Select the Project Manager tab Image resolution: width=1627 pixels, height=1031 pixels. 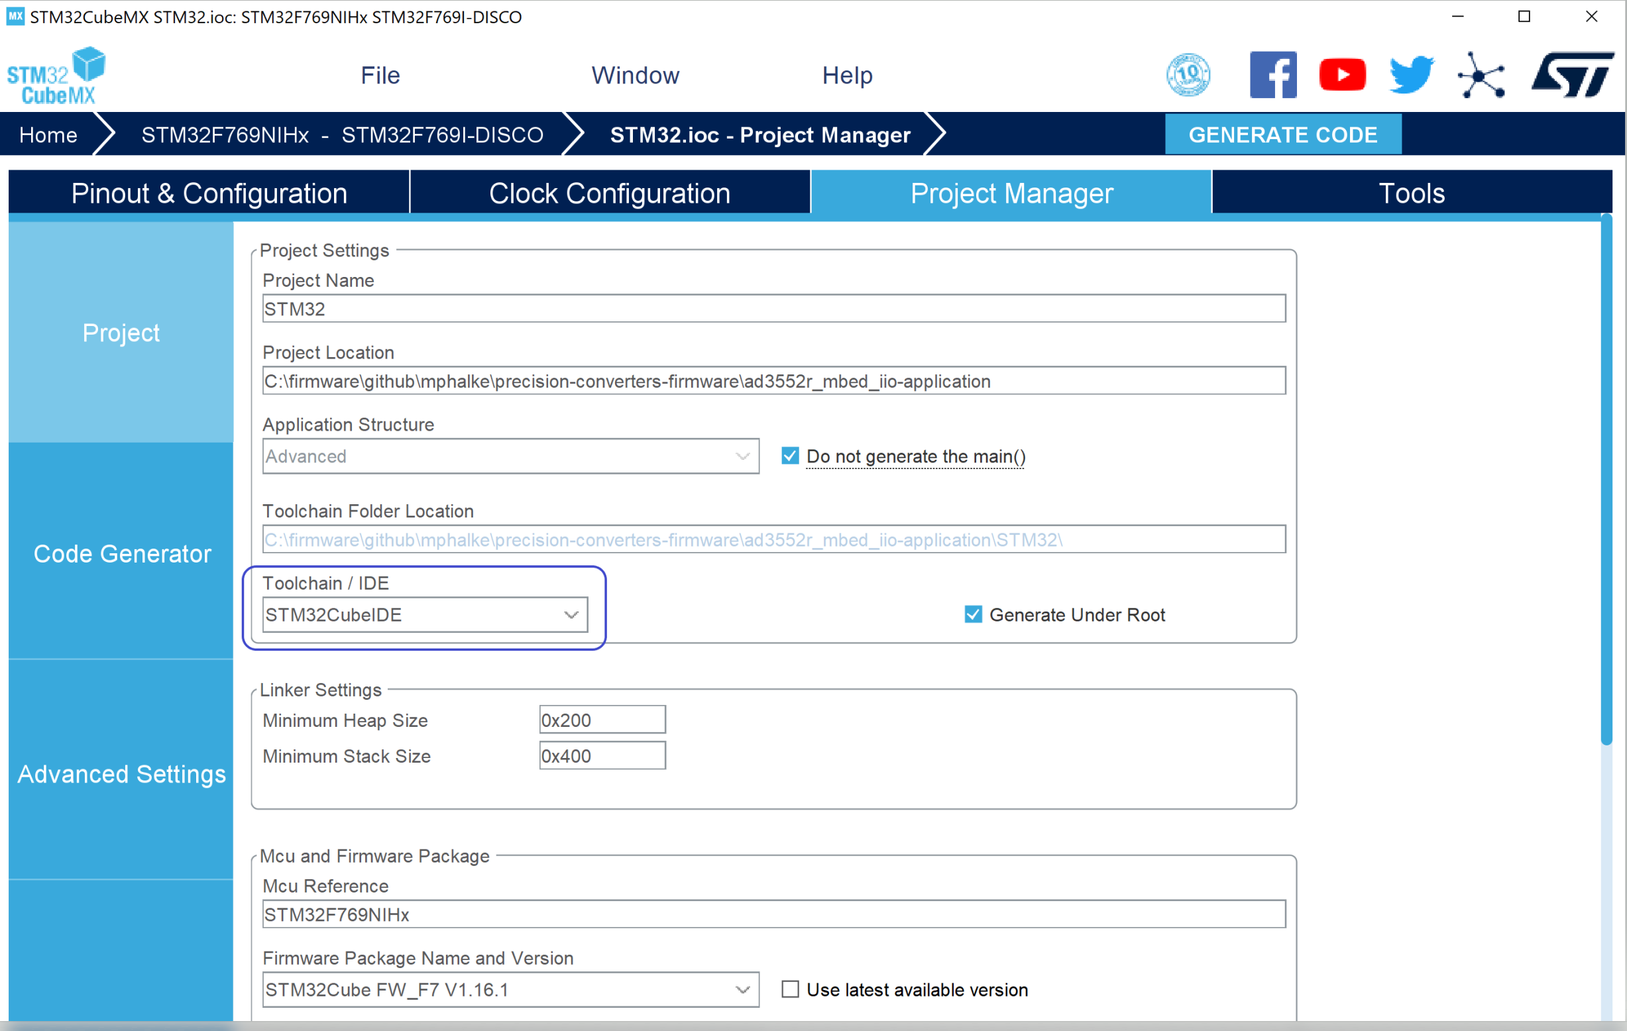1011,193
